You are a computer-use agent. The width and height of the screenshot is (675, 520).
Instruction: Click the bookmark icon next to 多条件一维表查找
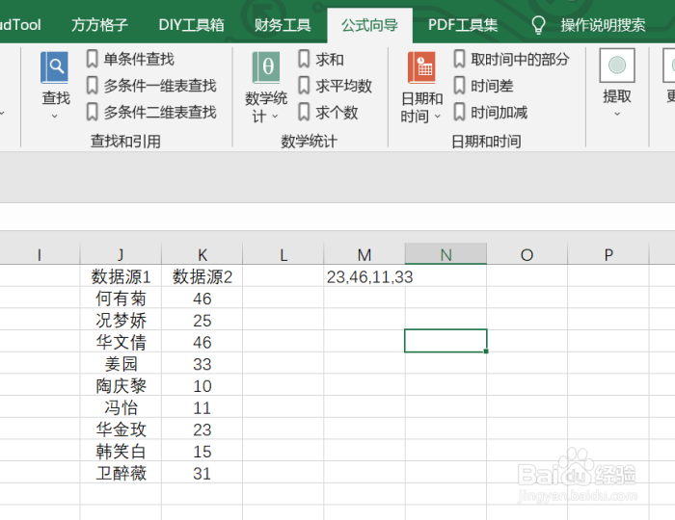92,86
